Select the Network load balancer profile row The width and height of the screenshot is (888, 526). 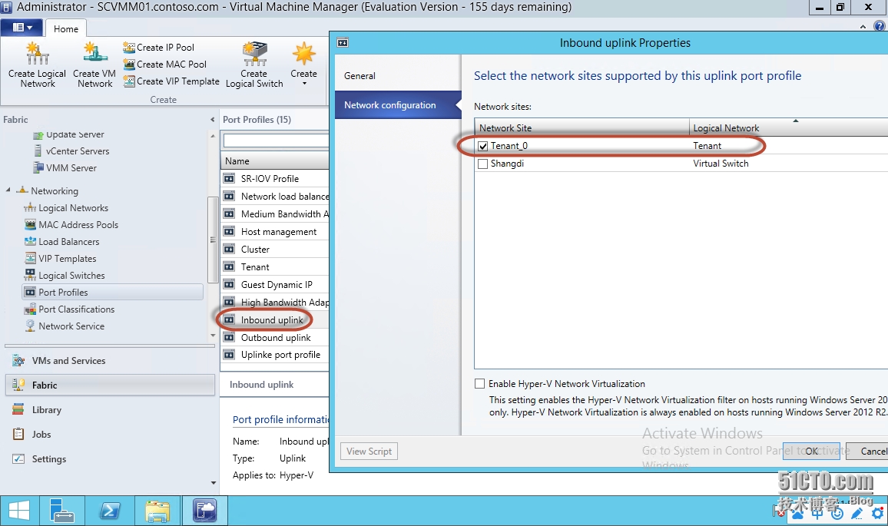coord(275,197)
